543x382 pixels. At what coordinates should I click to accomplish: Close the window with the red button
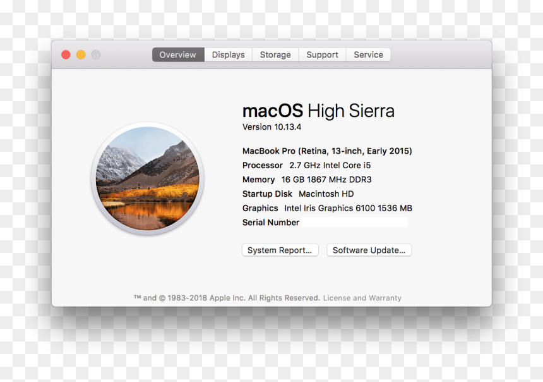tap(66, 55)
